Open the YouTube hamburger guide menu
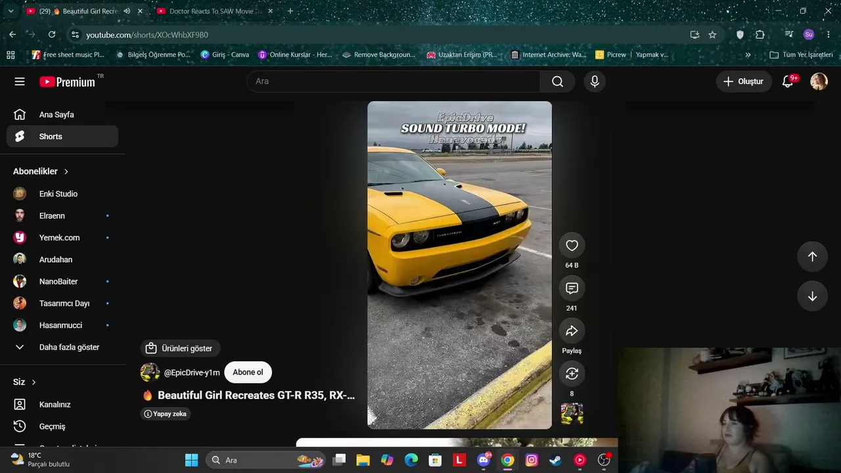This screenshot has height=473, width=841. pos(20,81)
